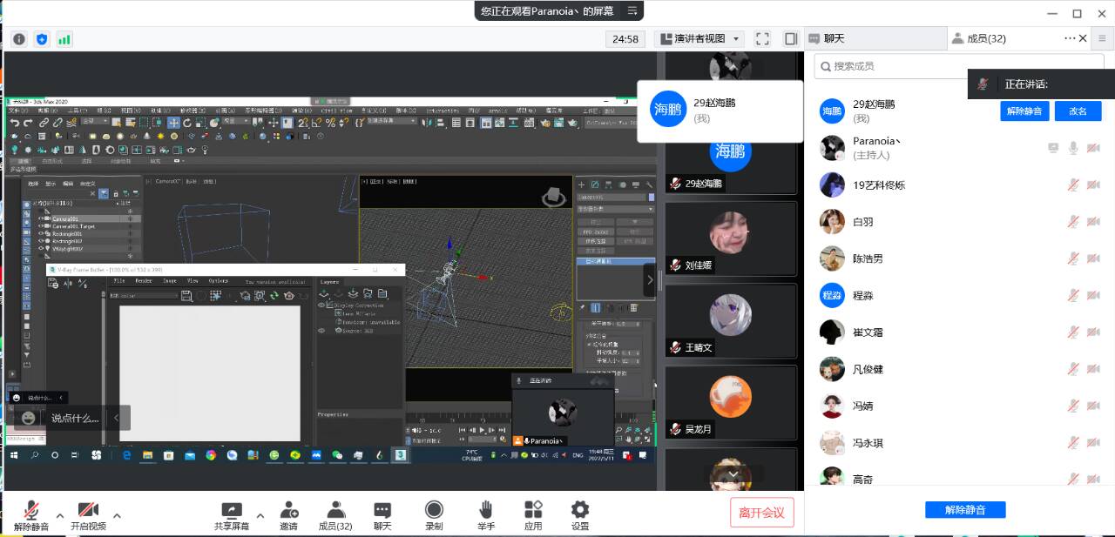Open the Apps (应用) icon
Viewport: 1115px width, 537px height.
click(533, 515)
